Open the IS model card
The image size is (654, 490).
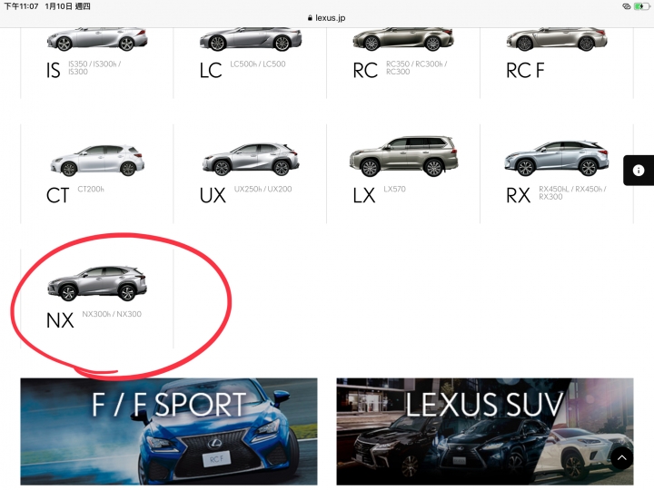click(97, 63)
